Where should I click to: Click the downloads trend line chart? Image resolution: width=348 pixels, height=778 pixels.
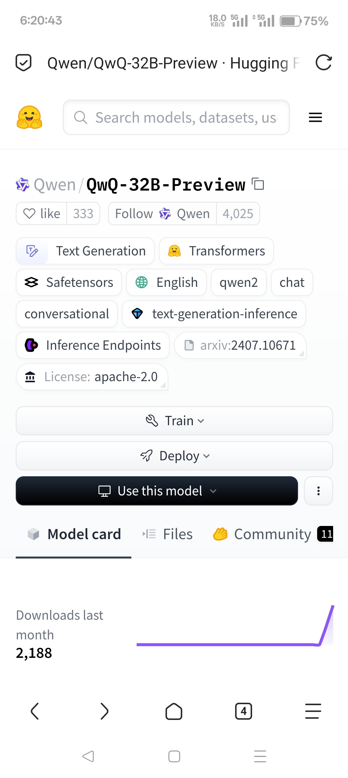[x=235, y=628]
